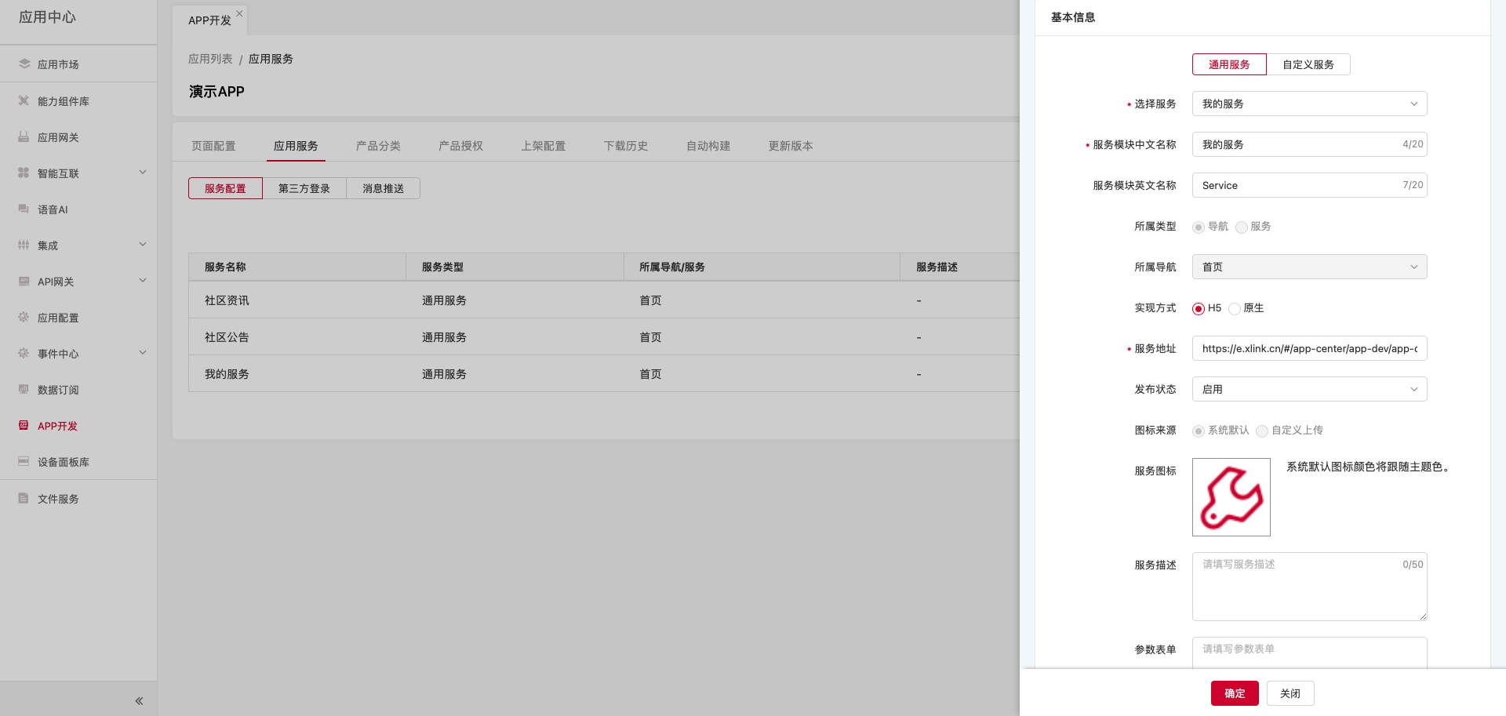The height and width of the screenshot is (716, 1506).
Task: Click the 关闭 button
Action: point(1290,694)
